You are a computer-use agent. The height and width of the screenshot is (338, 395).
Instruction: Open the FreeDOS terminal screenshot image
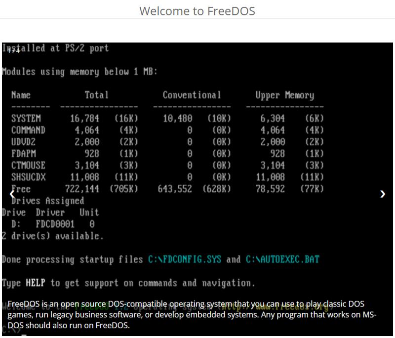[197, 189]
